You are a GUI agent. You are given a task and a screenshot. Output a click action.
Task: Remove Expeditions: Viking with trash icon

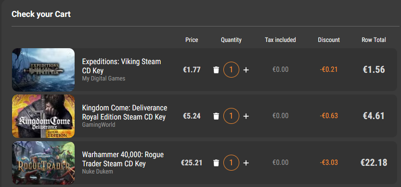[216, 70]
